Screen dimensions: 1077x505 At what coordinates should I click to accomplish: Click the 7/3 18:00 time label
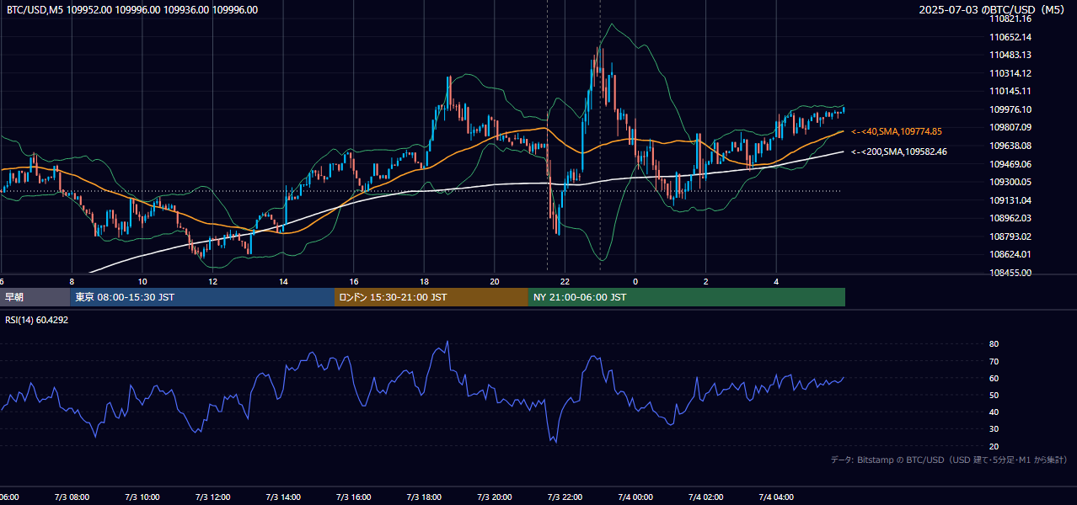point(424,497)
